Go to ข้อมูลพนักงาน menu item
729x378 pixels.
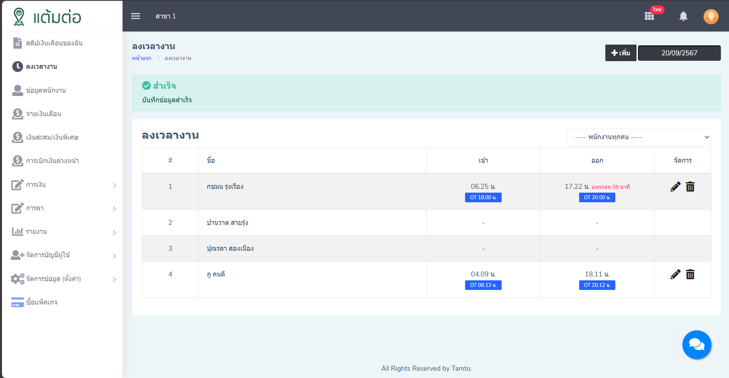46,90
